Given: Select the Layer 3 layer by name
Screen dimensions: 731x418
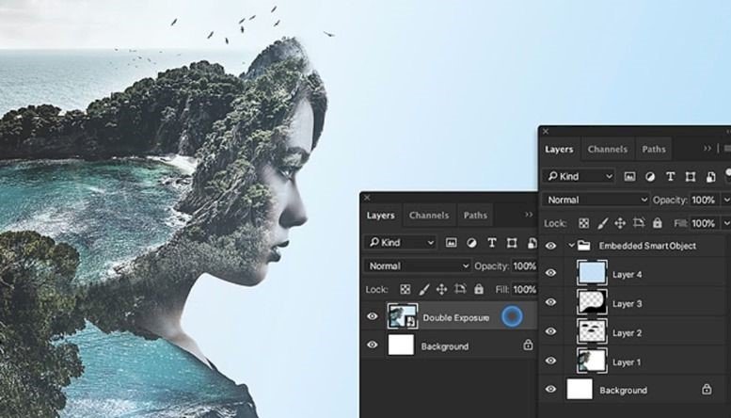Looking at the screenshot, I should coord(627,304).
